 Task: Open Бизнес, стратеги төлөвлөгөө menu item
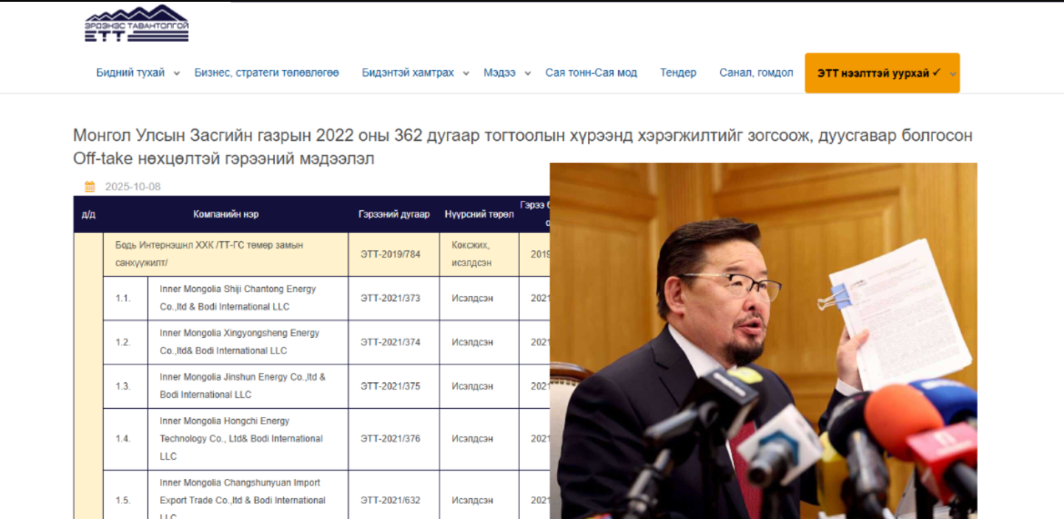click(267, 73)
